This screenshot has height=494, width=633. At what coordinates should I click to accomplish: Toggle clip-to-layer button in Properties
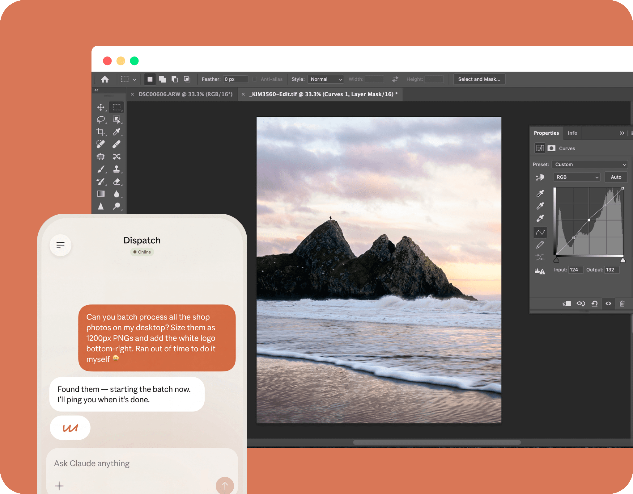coord(567,304)
